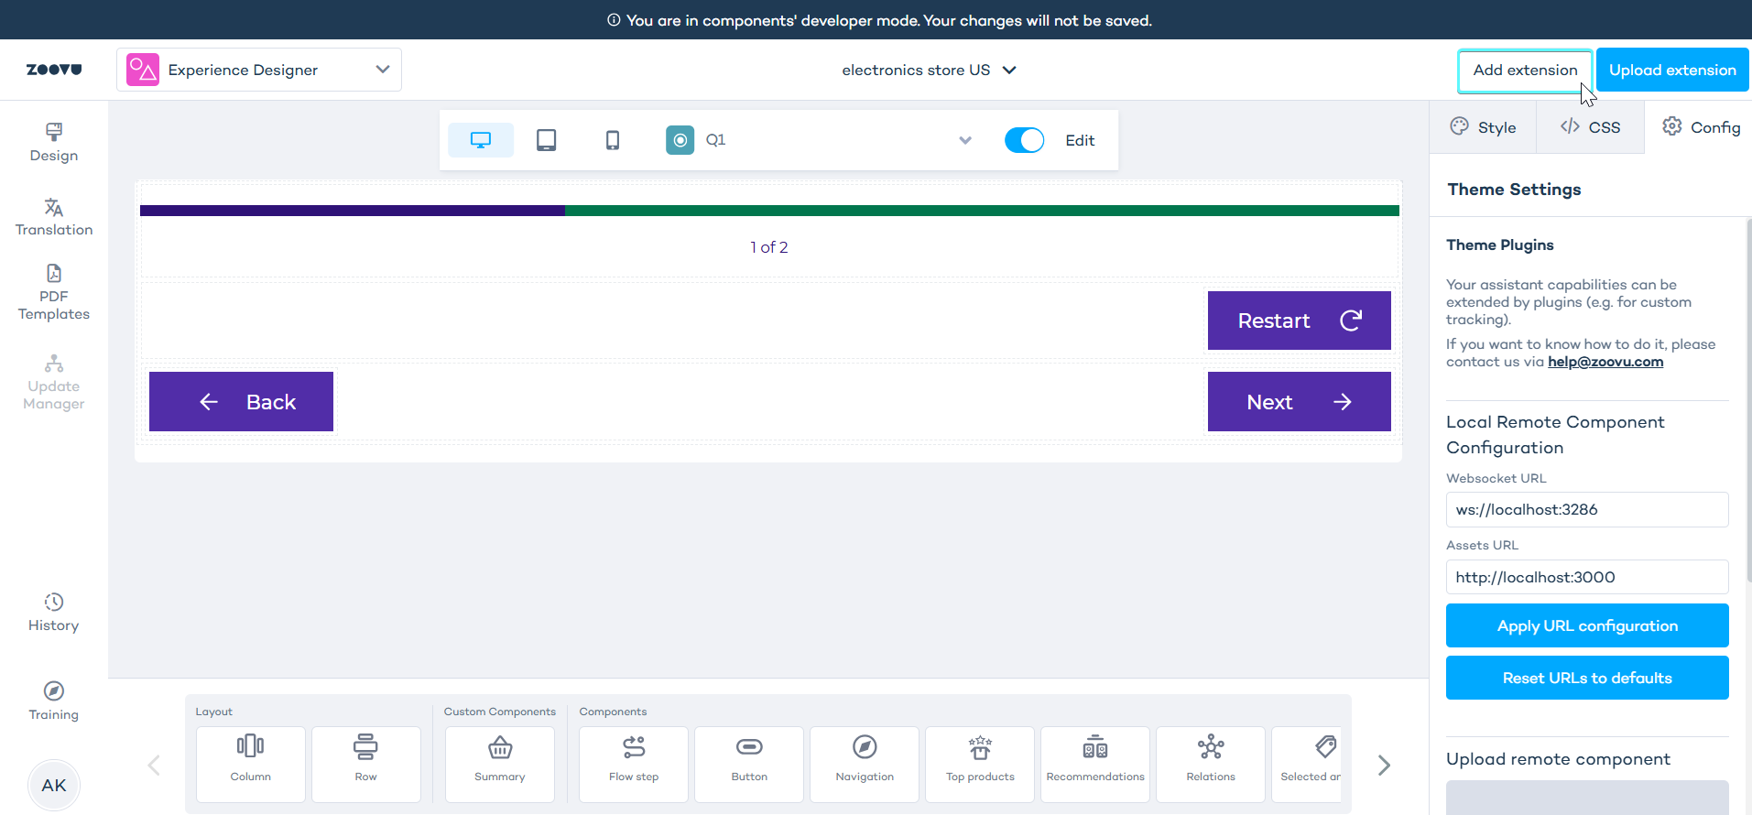Switch to mobile phone preview mode
1752x815 pixels.
(x=613, y=140)
